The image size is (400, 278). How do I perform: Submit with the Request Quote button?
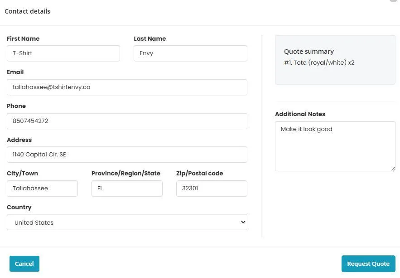[368, 264]
